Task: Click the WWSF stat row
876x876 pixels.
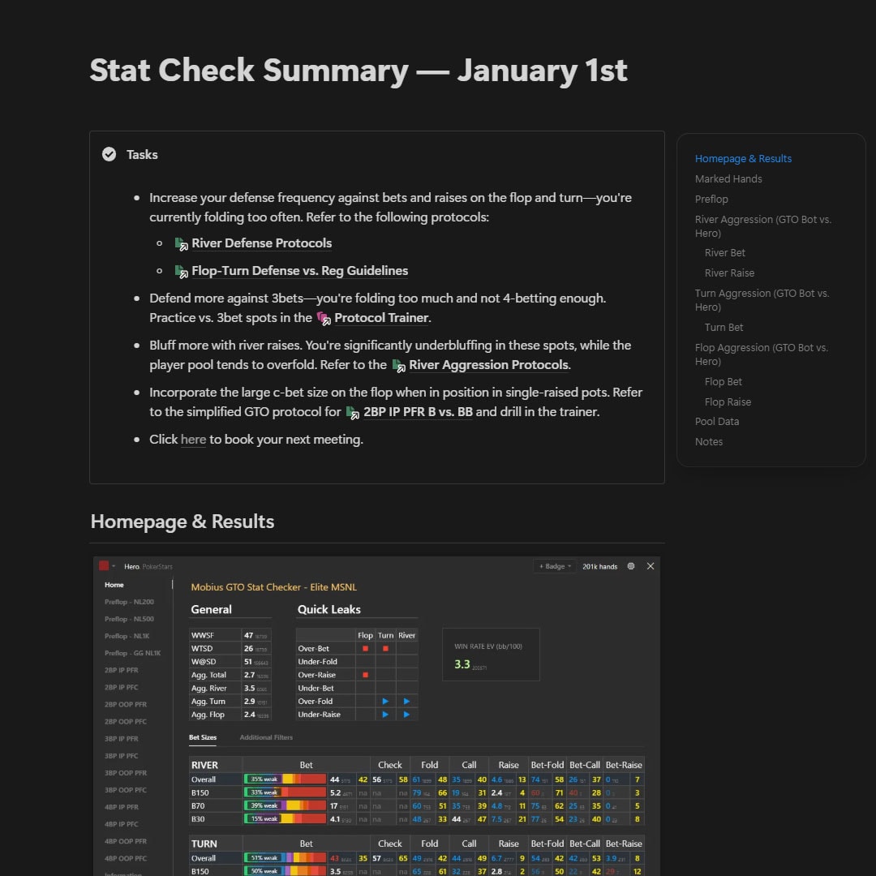Action: 230,635
